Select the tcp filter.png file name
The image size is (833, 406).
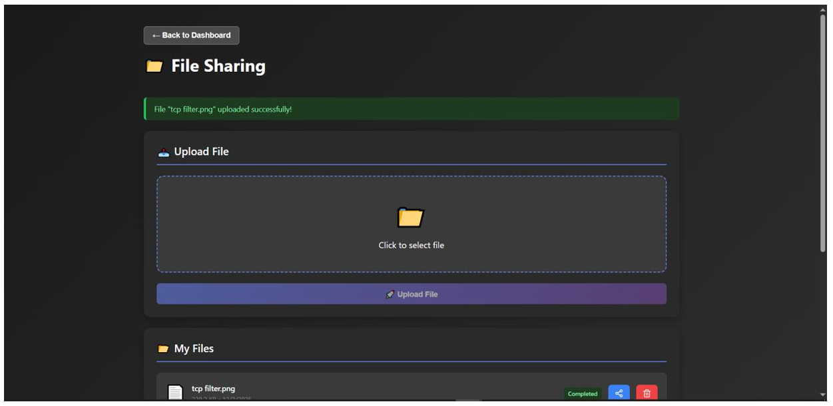click(213, 389)
